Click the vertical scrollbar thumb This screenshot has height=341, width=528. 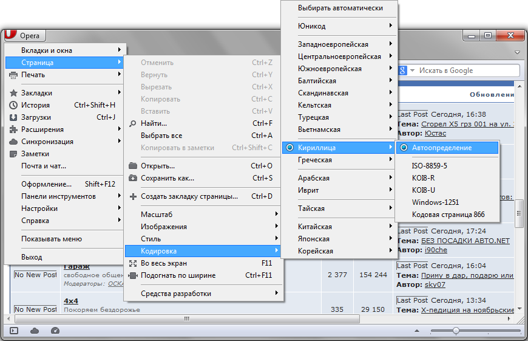coord(520,213)
